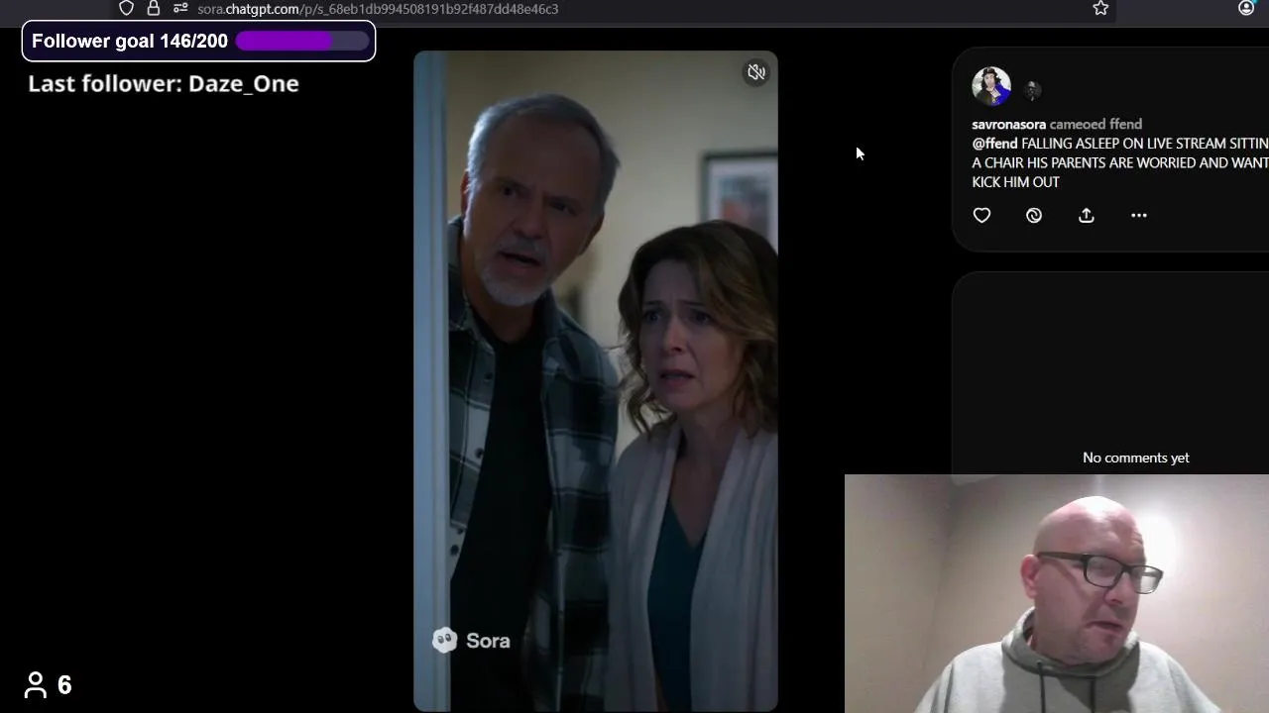
Task: Open the three-dot more options menu
Action: tap(1139, 215)
